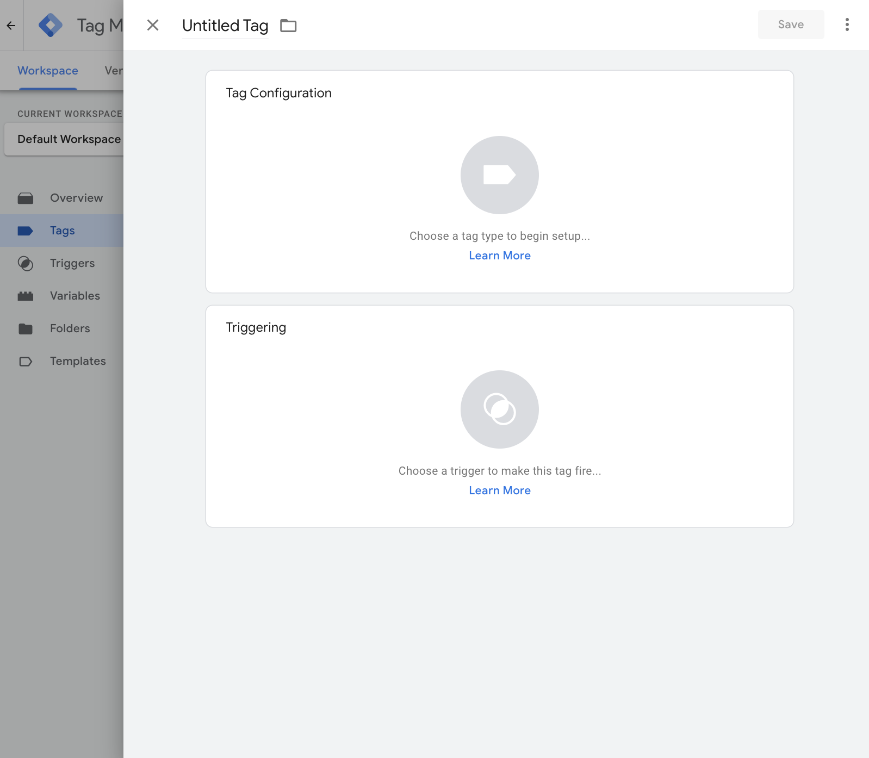This screenshot has width=869, height=758.
Task: Click the Overview icon in sidebar
Action: tap(26, 198)
